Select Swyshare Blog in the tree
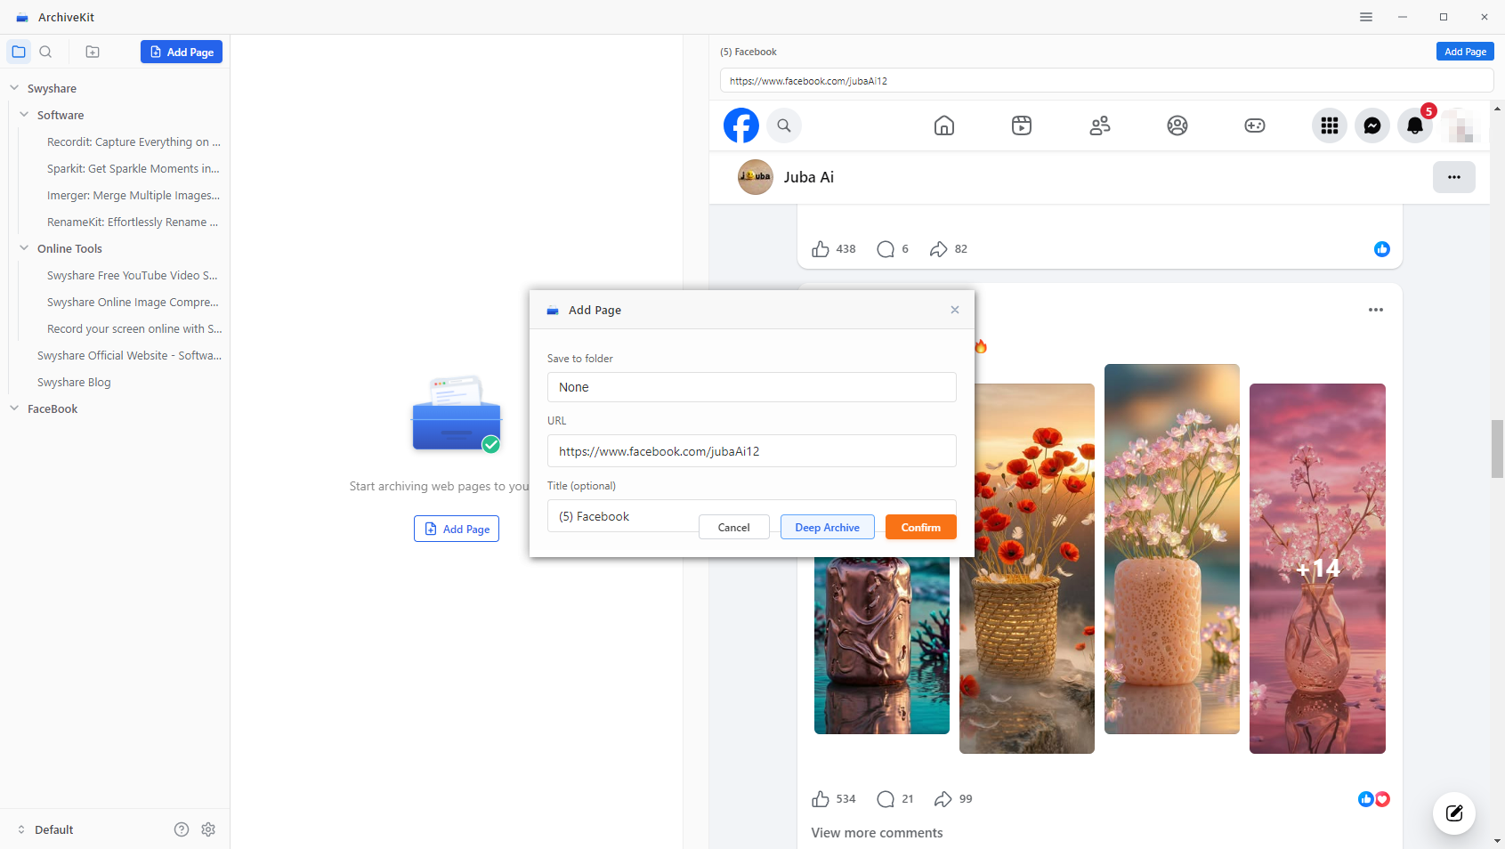 (x=74, y=382)
